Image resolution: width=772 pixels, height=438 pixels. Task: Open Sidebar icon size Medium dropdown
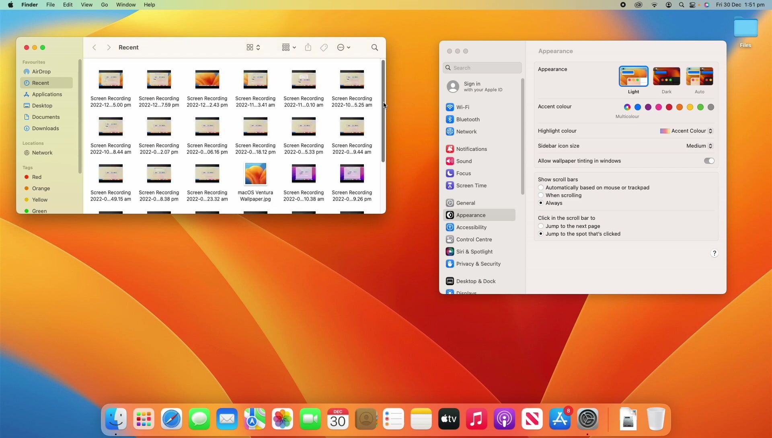(700, 146)
